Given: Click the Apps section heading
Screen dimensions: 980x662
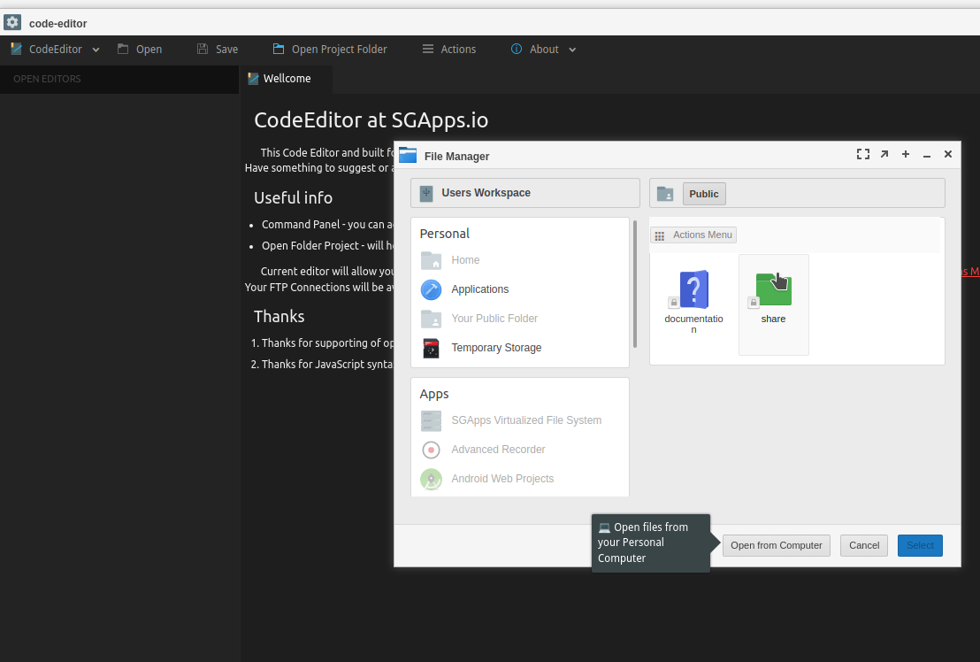Looking at the screenshot, I should pyautogui.click(x=434, y=395).
